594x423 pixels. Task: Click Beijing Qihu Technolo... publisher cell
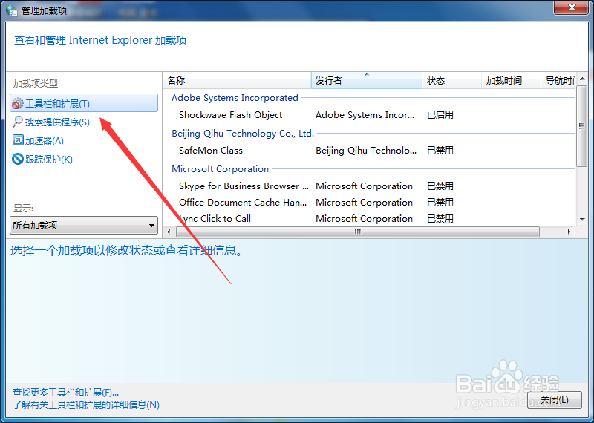point(366,151)
